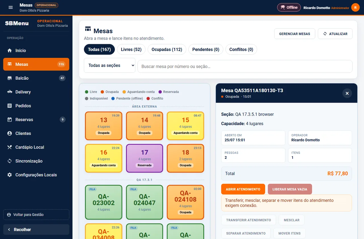This screenshot has height=239, width=364.
Task: Click the Balcão count badge 47
Action: [62, 78]
